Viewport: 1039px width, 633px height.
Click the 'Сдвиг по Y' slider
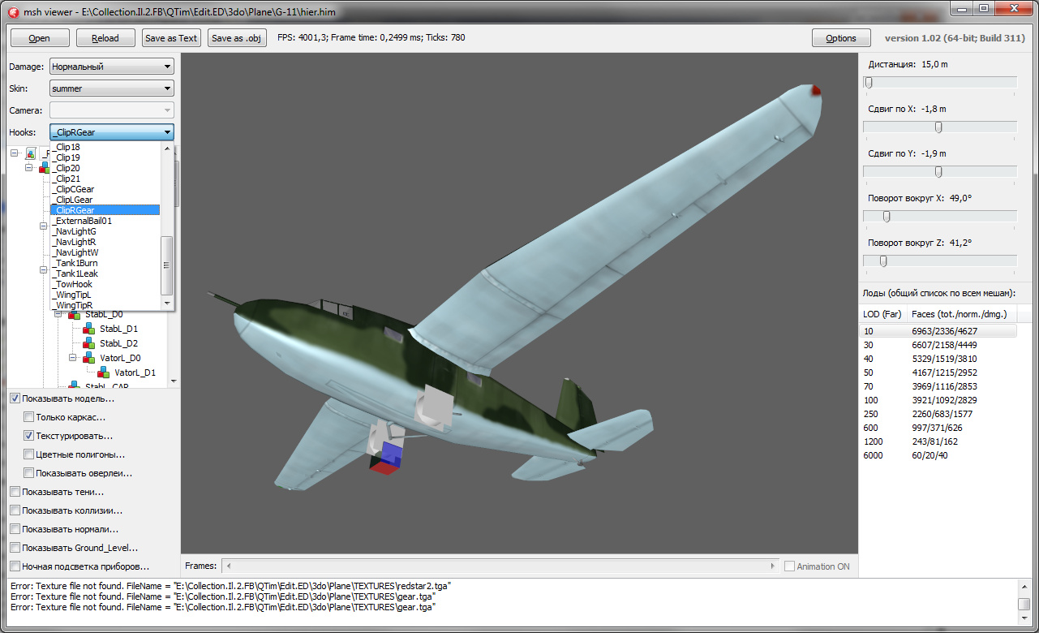click(940, 171)
